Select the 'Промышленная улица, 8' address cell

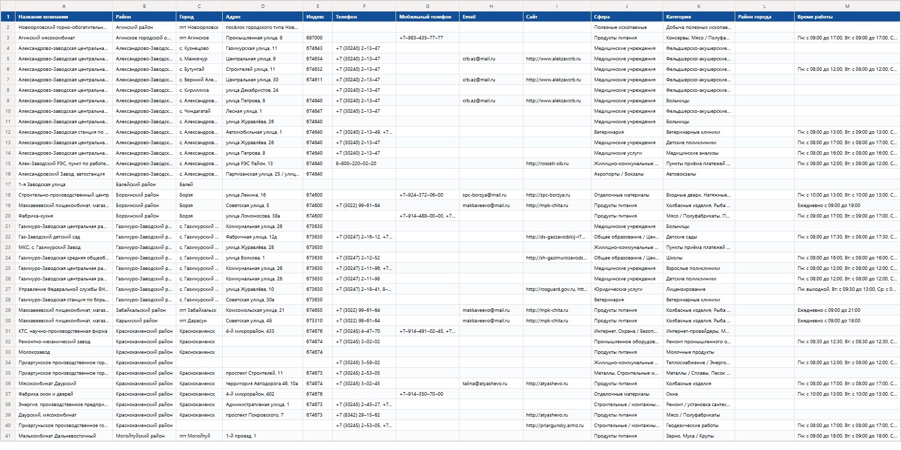click(263, 38)
